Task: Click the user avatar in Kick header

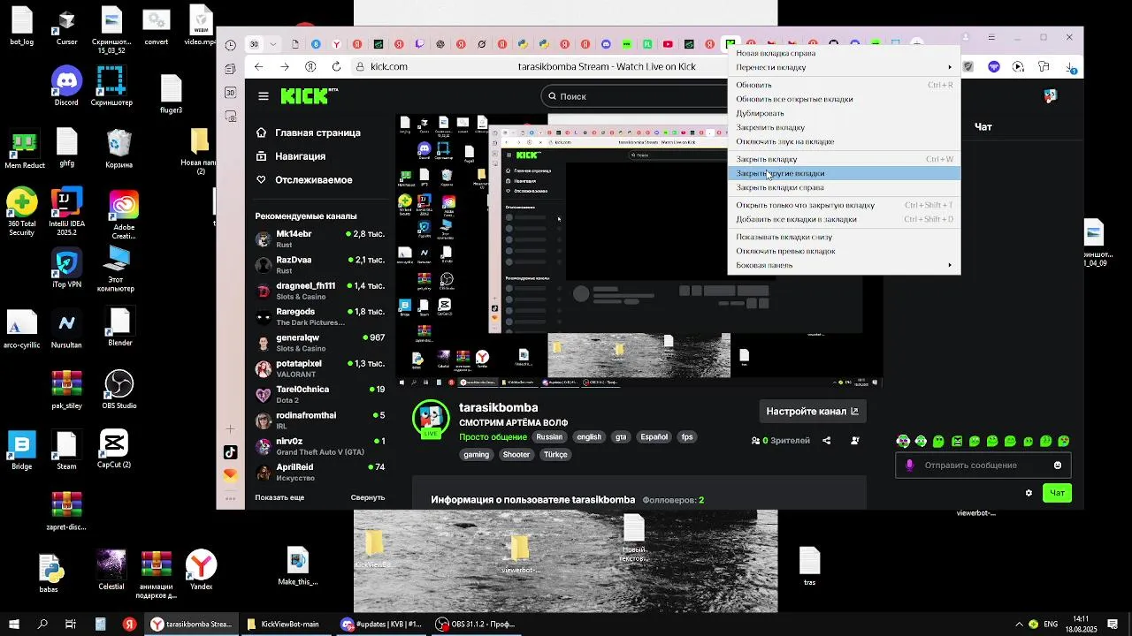Action: click(x=1051, y=96)
